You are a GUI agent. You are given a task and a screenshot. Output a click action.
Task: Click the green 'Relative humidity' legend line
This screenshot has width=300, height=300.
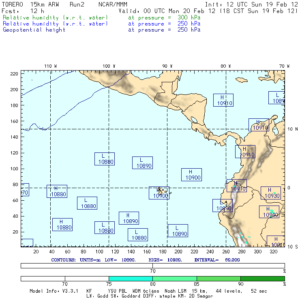tap(55, 17)
